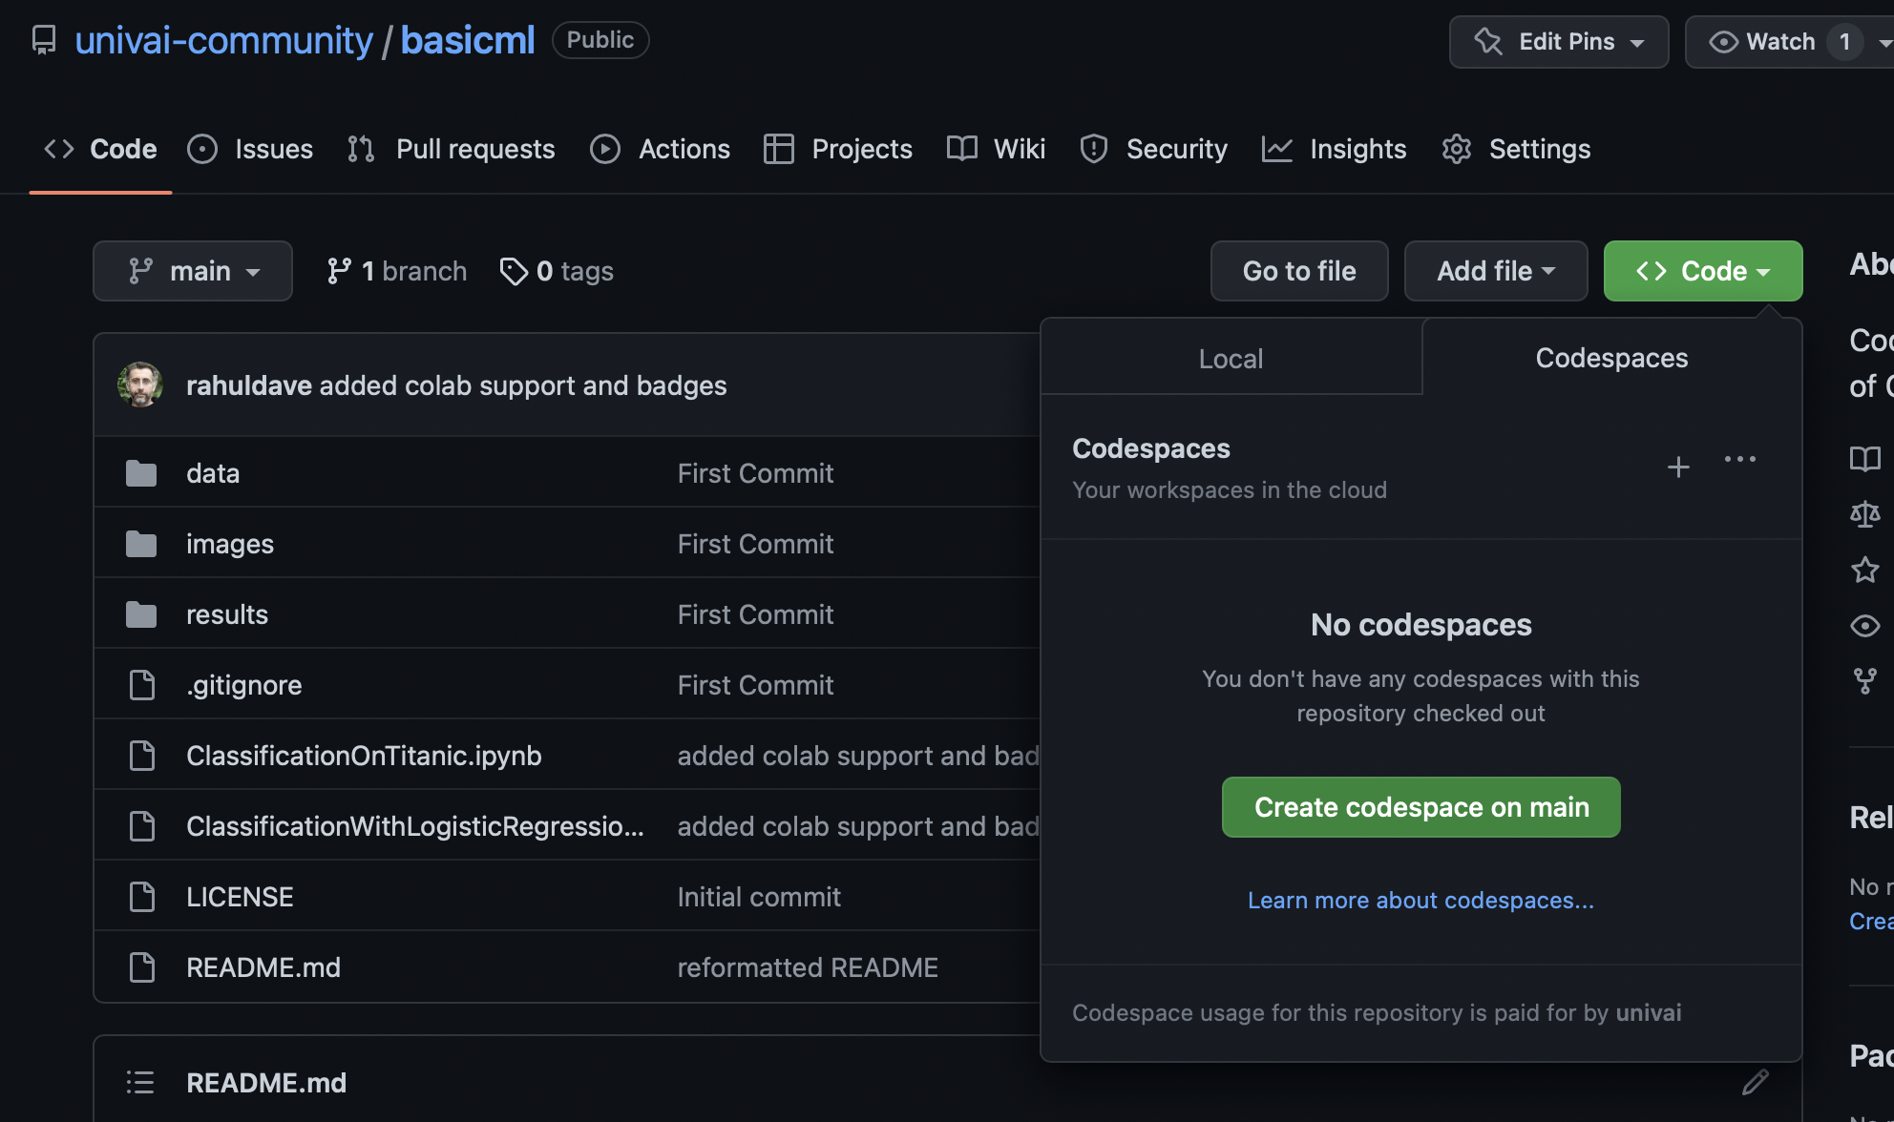
Task: Expand the Add file dropdown
Action: click(1495, 271)
